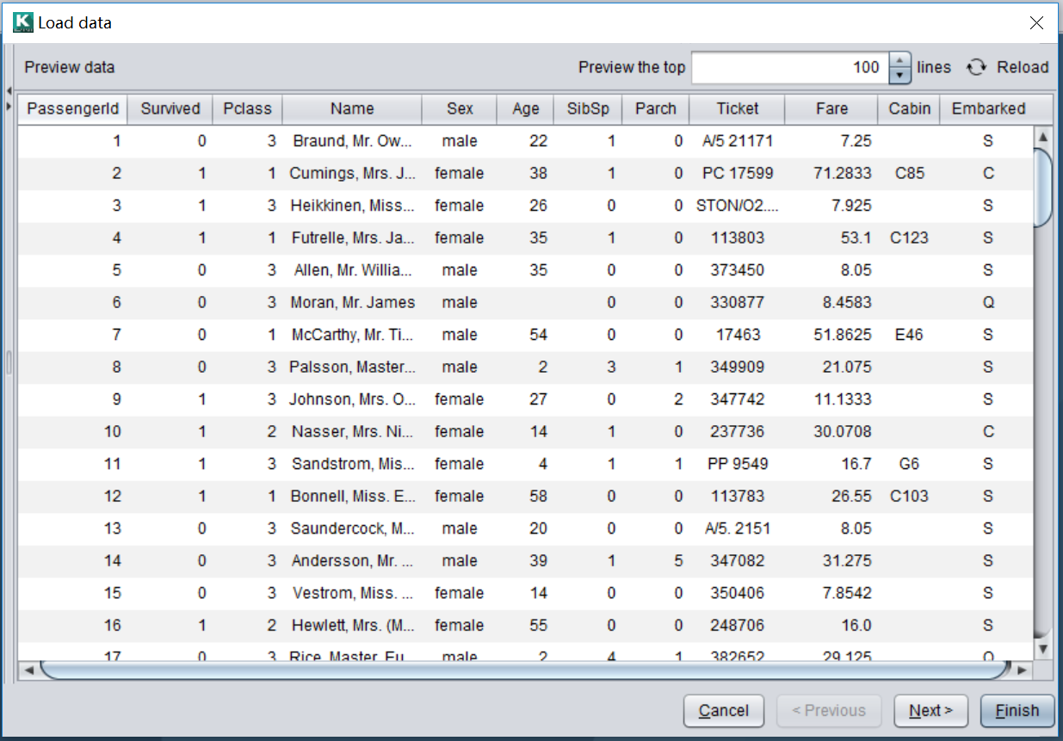
Task: Select the Sex column header
Action: click(x=460, y=108)
